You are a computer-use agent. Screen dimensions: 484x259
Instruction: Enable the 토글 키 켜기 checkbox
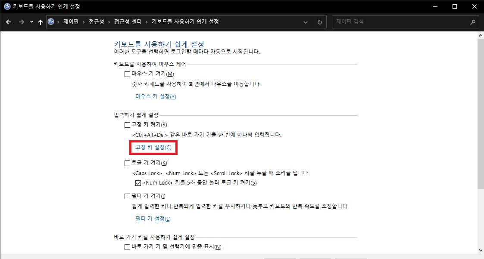(x=128, y=163)
